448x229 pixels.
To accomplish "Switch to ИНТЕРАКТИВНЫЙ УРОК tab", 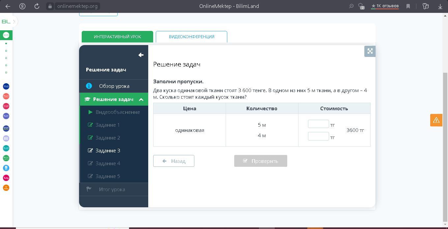I will [117, 37].
